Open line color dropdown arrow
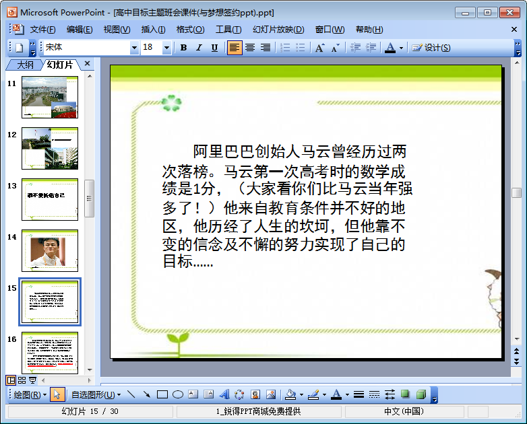 (324, 395)
